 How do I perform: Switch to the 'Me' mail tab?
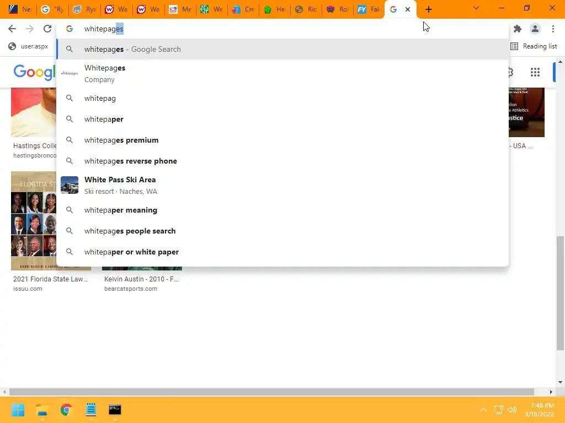(180, 9)
